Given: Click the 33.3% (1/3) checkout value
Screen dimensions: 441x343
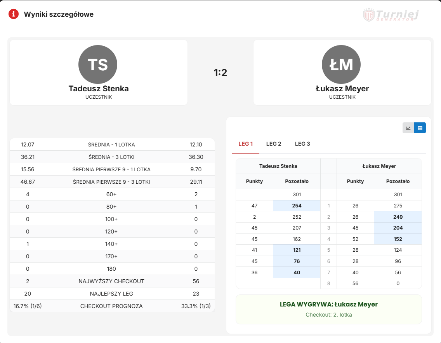Looking at the screenshot, I should pyautogui.click(x=196, y=306).
